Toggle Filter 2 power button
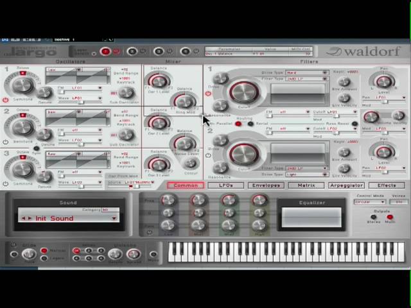The image size is (411, 308). 208,155
